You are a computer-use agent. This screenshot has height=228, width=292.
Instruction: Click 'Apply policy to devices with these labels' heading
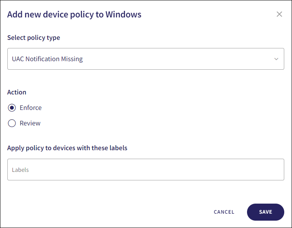point(67,148)
